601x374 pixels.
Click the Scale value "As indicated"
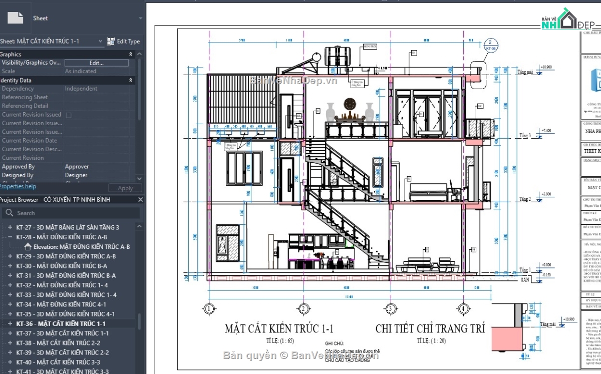point(81,71)
